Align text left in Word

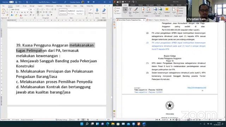pyautogui.click(x=38, y=12)
